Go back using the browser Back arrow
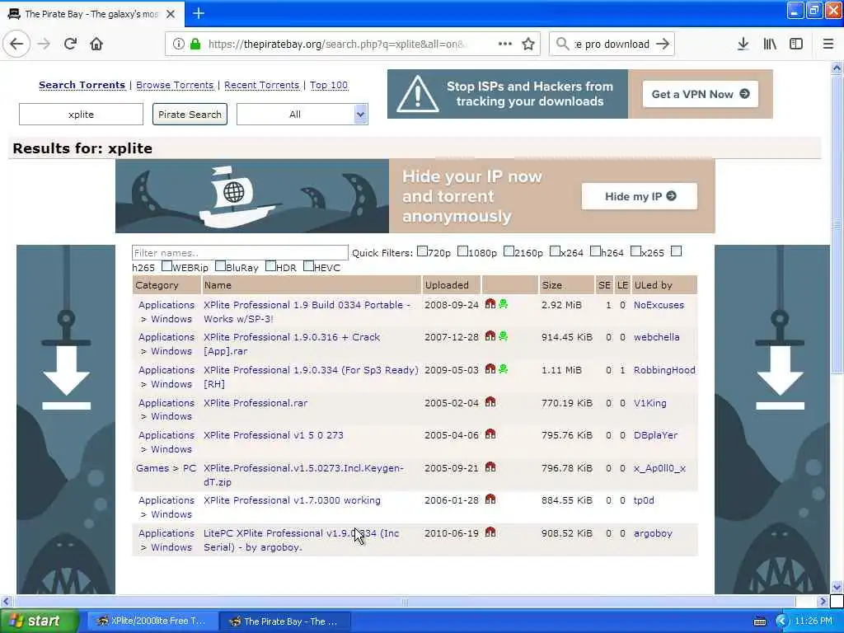Viewport: 844px width, 633px height. click(16, 45)
